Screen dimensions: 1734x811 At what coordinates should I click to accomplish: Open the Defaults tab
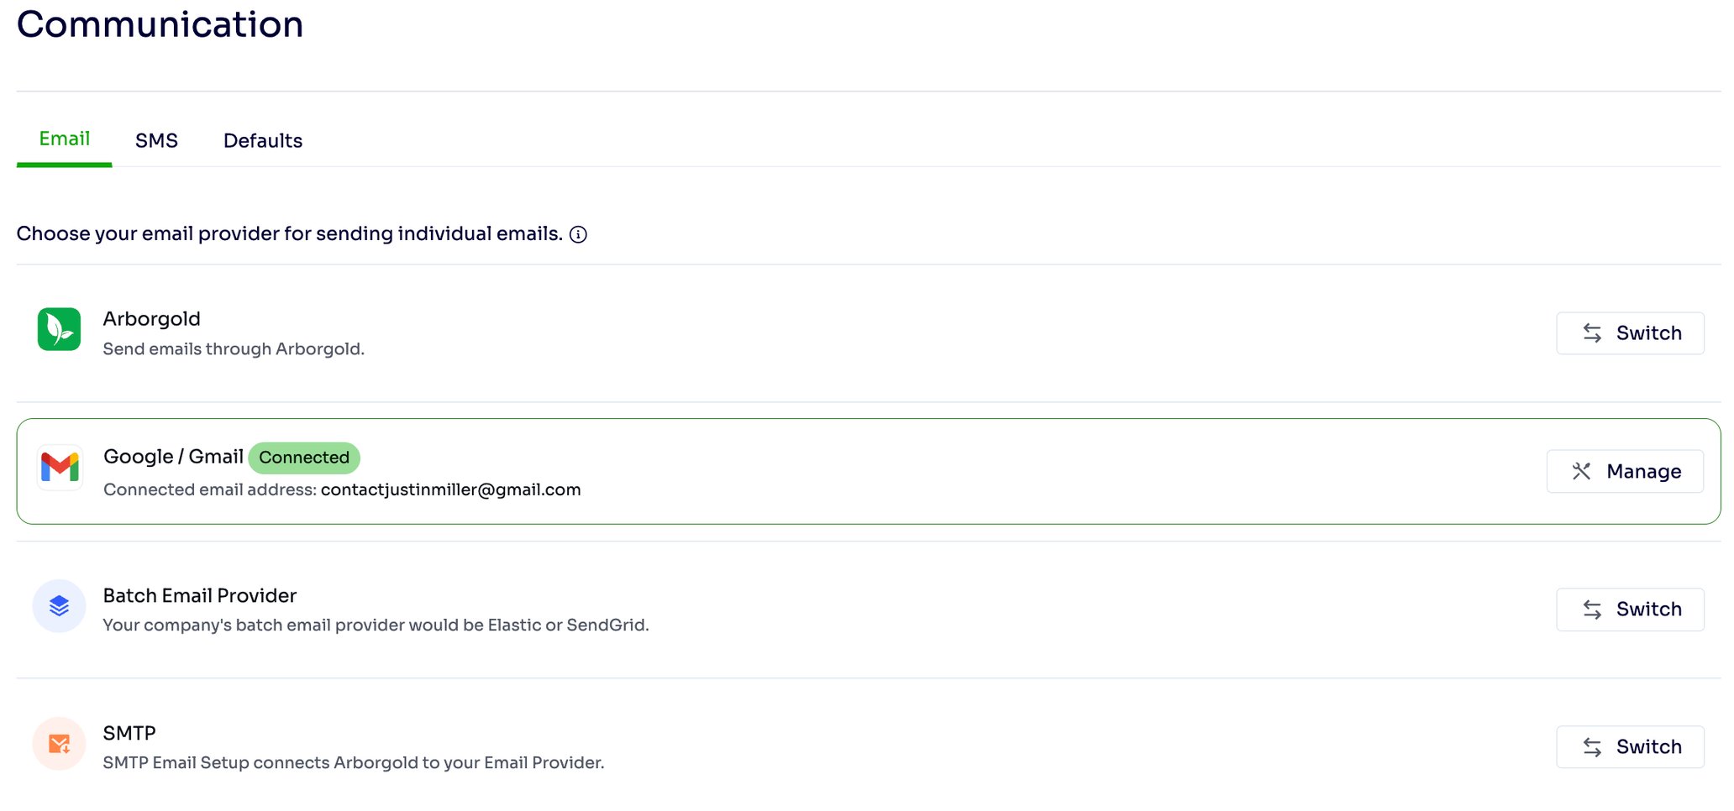pos(262,140)
